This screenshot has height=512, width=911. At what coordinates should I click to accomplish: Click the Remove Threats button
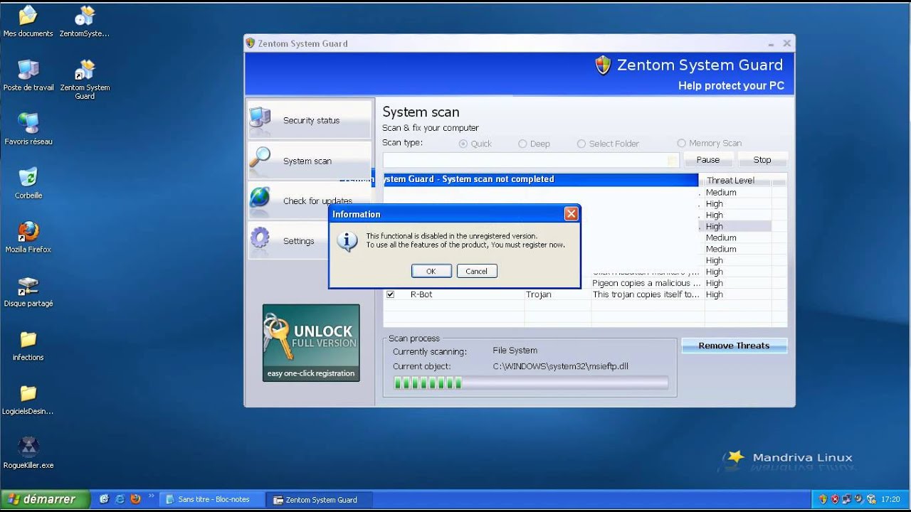click(x=734, y=346)
